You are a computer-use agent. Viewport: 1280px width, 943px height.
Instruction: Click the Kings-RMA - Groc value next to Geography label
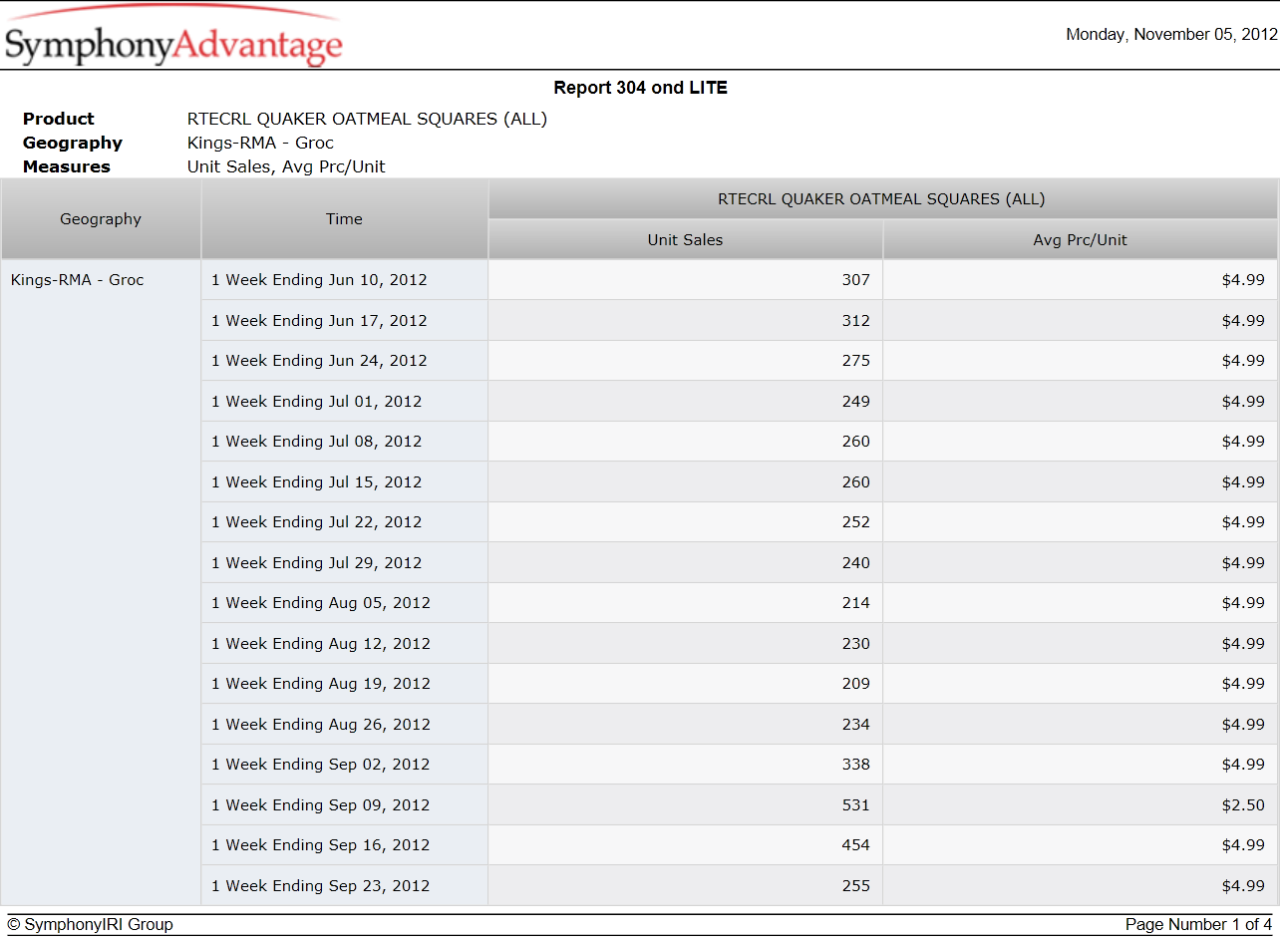[x=260, y=143]
